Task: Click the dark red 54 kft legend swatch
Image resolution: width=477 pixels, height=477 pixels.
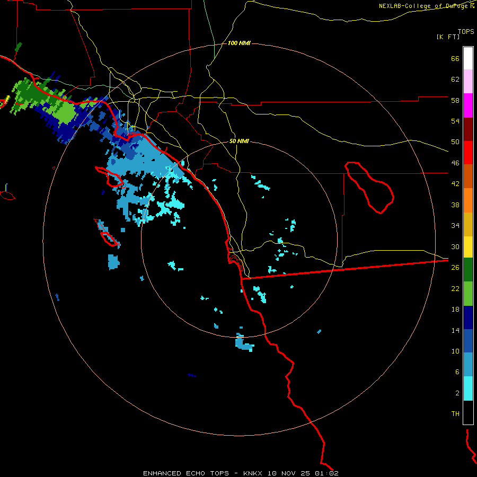Action: [x=468, y=129]
